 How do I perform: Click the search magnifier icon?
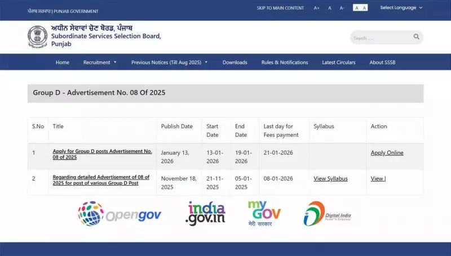[416, 37]
